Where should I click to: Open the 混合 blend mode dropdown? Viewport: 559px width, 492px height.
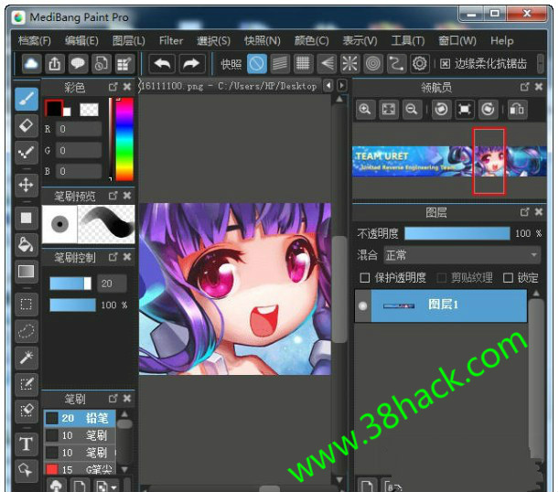click(x=462, y=255)
